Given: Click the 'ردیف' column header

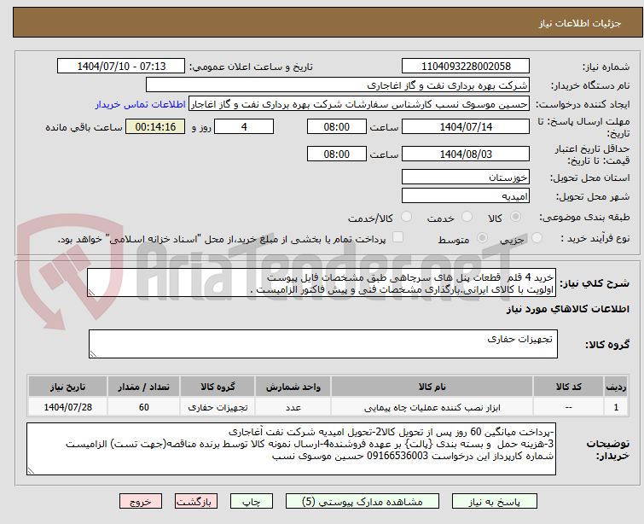Looking at the screenshot, I should [x=616, y=387].
